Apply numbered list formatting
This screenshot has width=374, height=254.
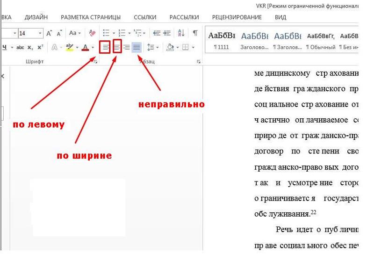click(x=122, y=33)
